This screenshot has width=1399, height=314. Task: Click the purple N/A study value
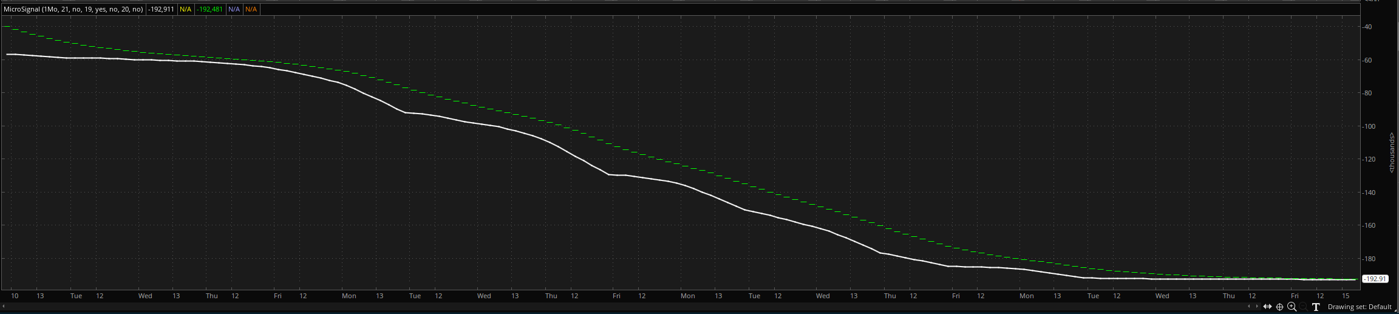click(x=234, y=9)
